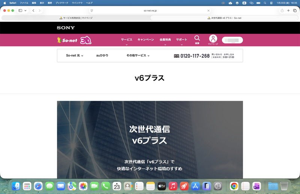
Task: Open Reminders from the Dock
Action: click(x=139, y=186)
